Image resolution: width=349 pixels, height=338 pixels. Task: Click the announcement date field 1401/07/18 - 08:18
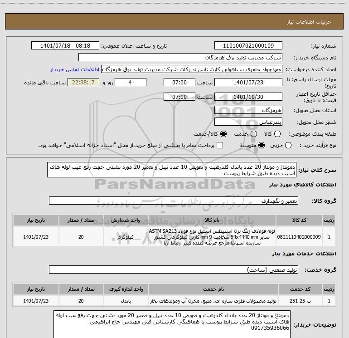click(65, 45)
